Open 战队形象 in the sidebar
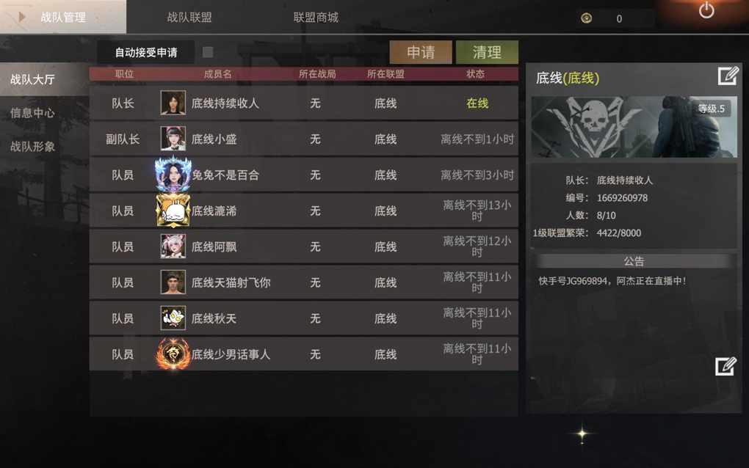 [x=32, y=147]
